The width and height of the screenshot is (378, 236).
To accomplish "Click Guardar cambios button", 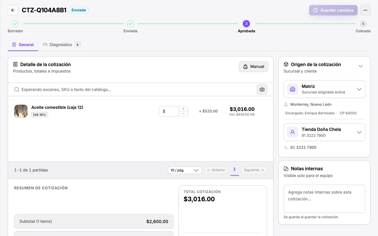I will tap(333, 10).
